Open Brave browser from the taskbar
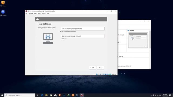 pyautogui.click(x=60, y=95)
